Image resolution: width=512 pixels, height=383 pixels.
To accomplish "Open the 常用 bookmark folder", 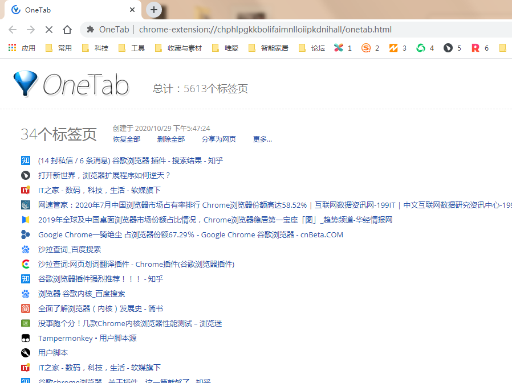I will coord(59,48).
